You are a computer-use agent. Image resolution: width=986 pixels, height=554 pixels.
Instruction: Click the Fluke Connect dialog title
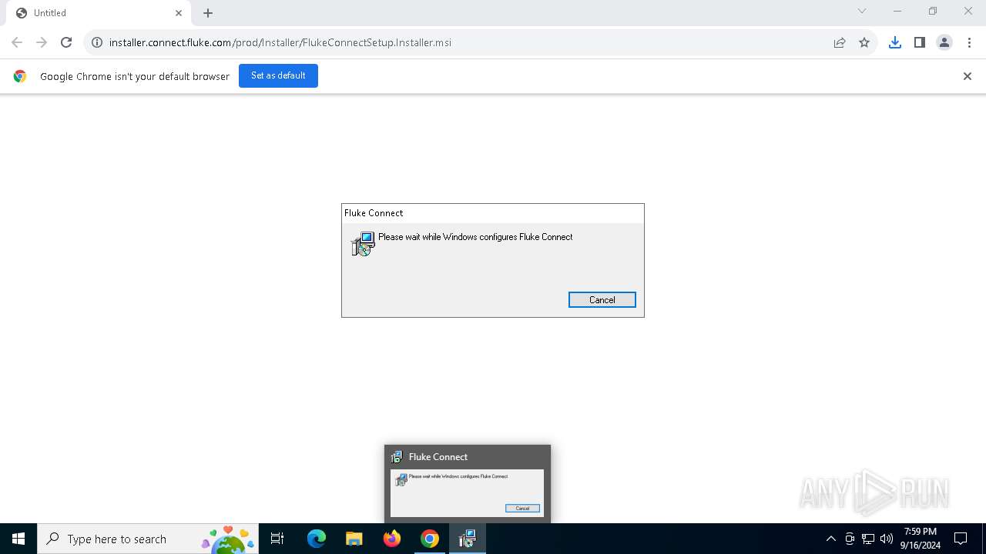374,213
